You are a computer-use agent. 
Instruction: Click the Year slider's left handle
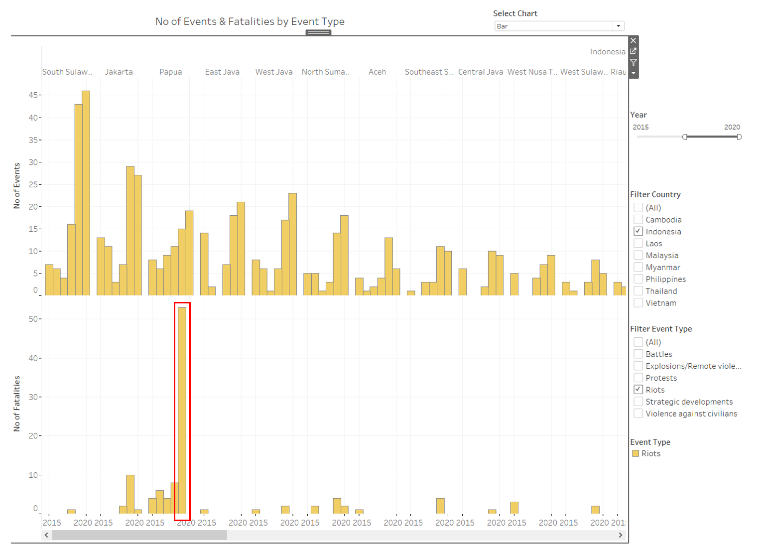[685, 137]
